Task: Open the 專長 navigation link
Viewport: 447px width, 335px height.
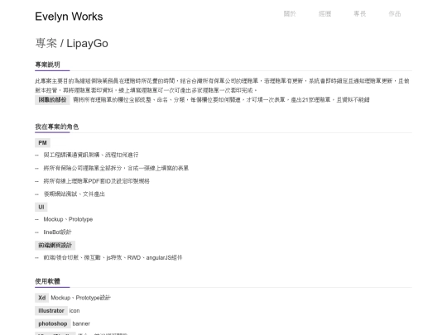Action: point(360,14)
